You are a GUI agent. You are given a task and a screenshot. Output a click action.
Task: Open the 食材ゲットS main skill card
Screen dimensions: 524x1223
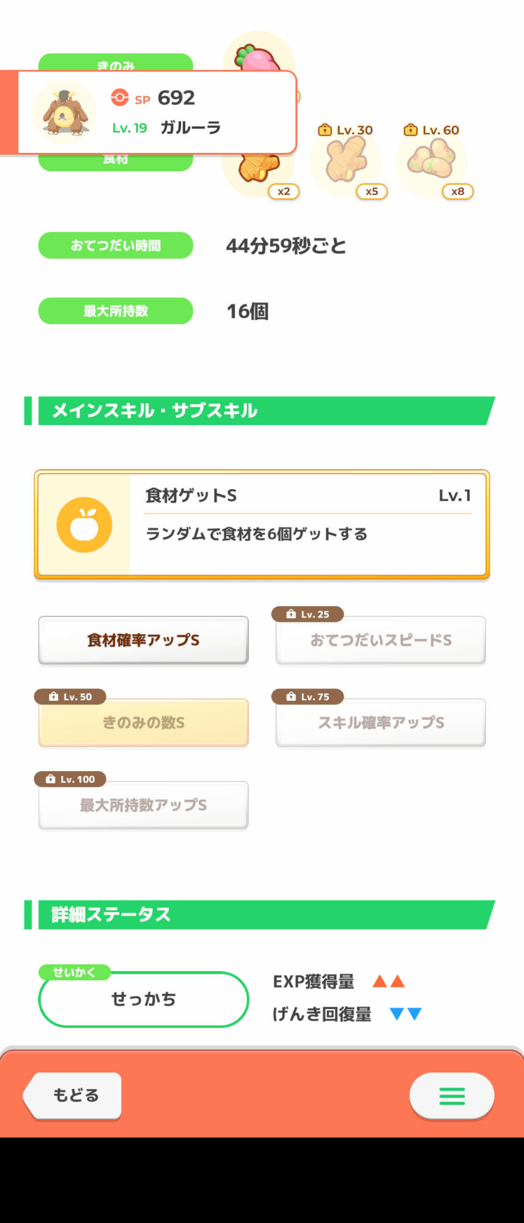tap(262, 525)
